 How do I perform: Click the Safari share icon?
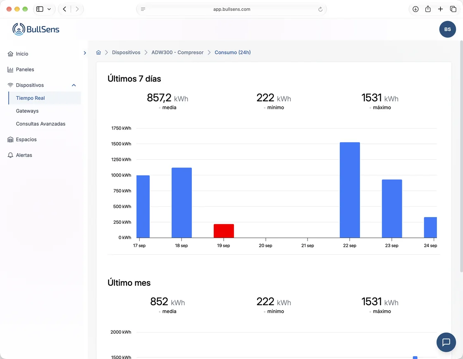tap(428, 9)
